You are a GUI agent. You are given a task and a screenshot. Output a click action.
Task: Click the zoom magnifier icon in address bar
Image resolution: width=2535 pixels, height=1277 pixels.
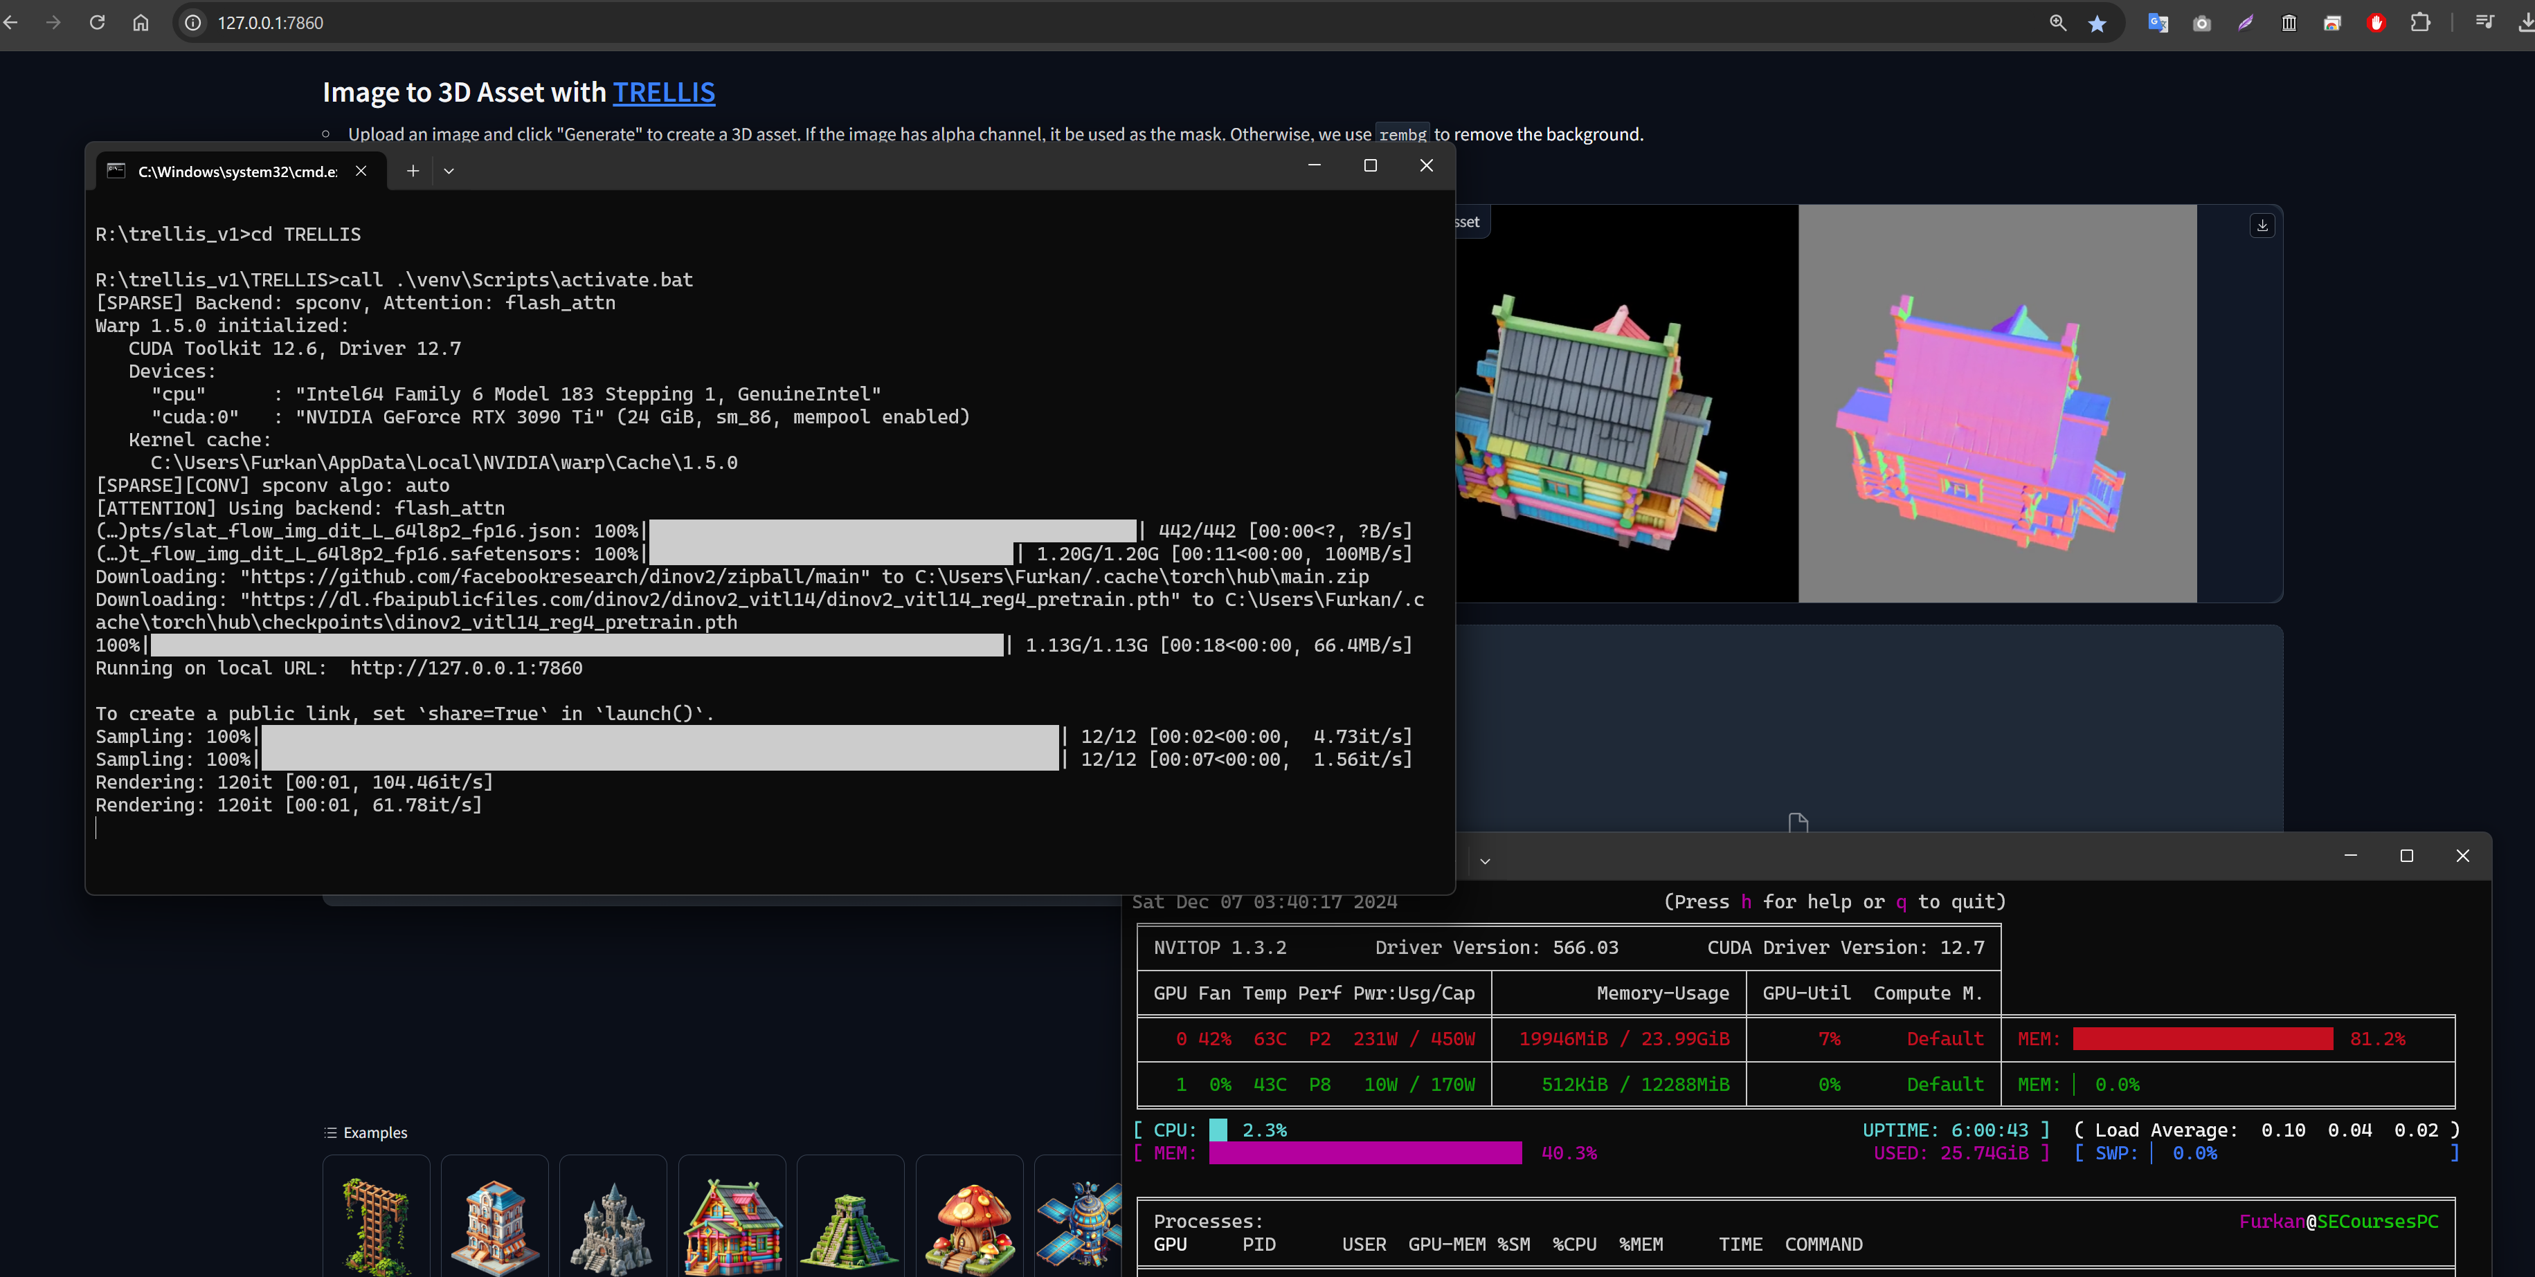[2057, 23]
